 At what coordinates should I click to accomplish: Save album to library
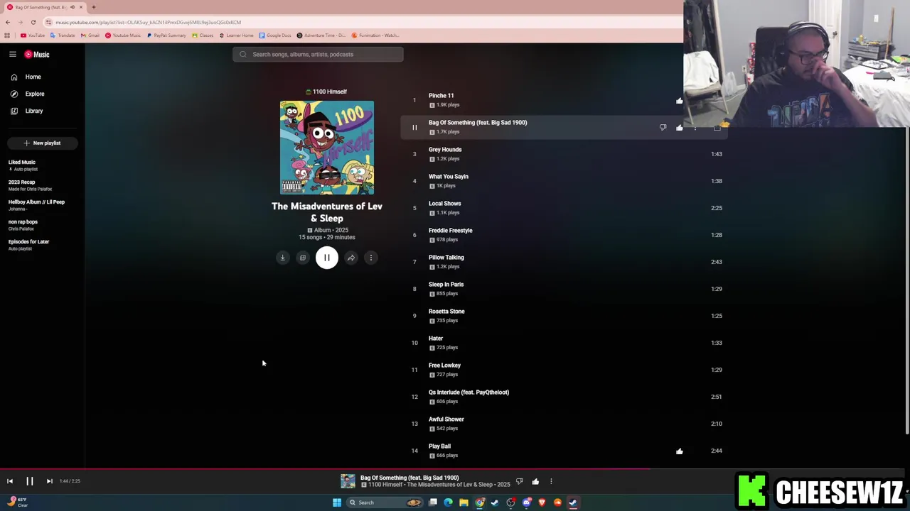(x=303, y=258)
